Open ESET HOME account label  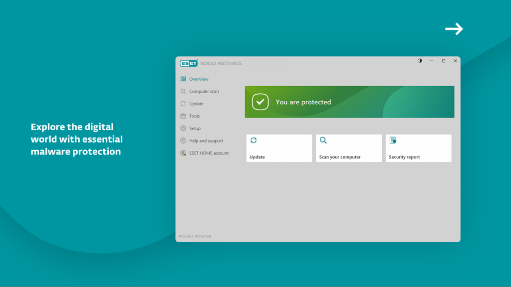coord(209,153)
